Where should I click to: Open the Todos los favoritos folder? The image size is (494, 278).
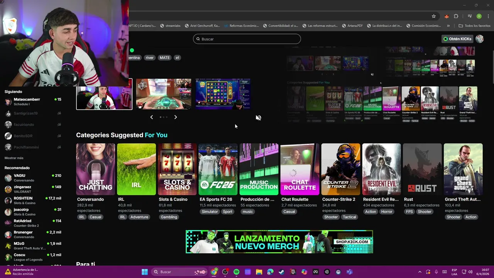(474, 26)
